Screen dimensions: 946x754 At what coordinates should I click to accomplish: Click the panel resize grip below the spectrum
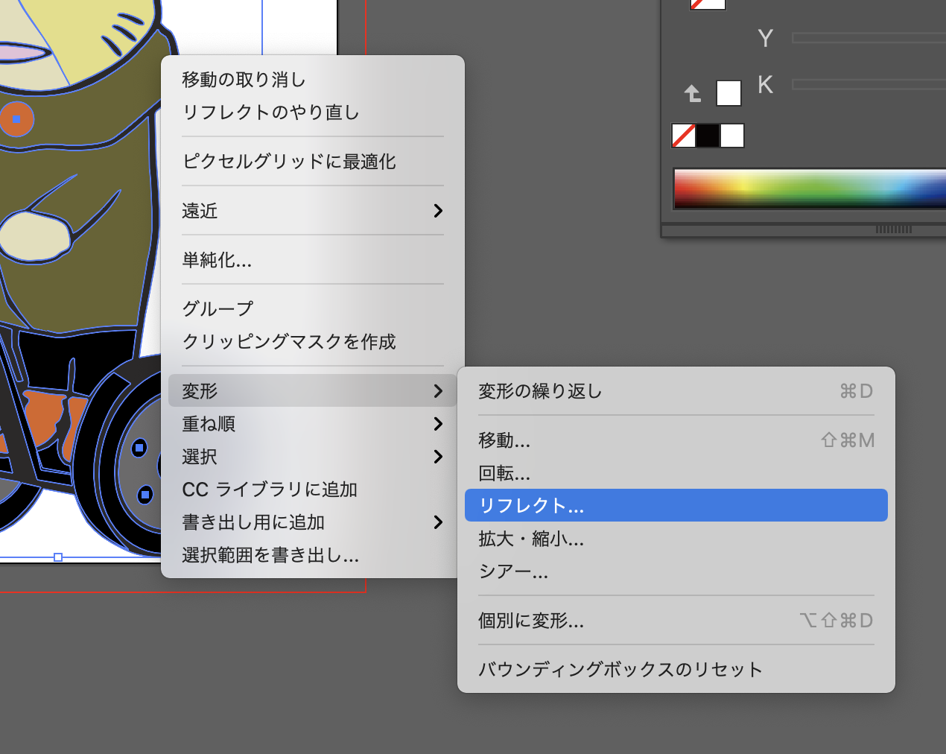[893, 229]
